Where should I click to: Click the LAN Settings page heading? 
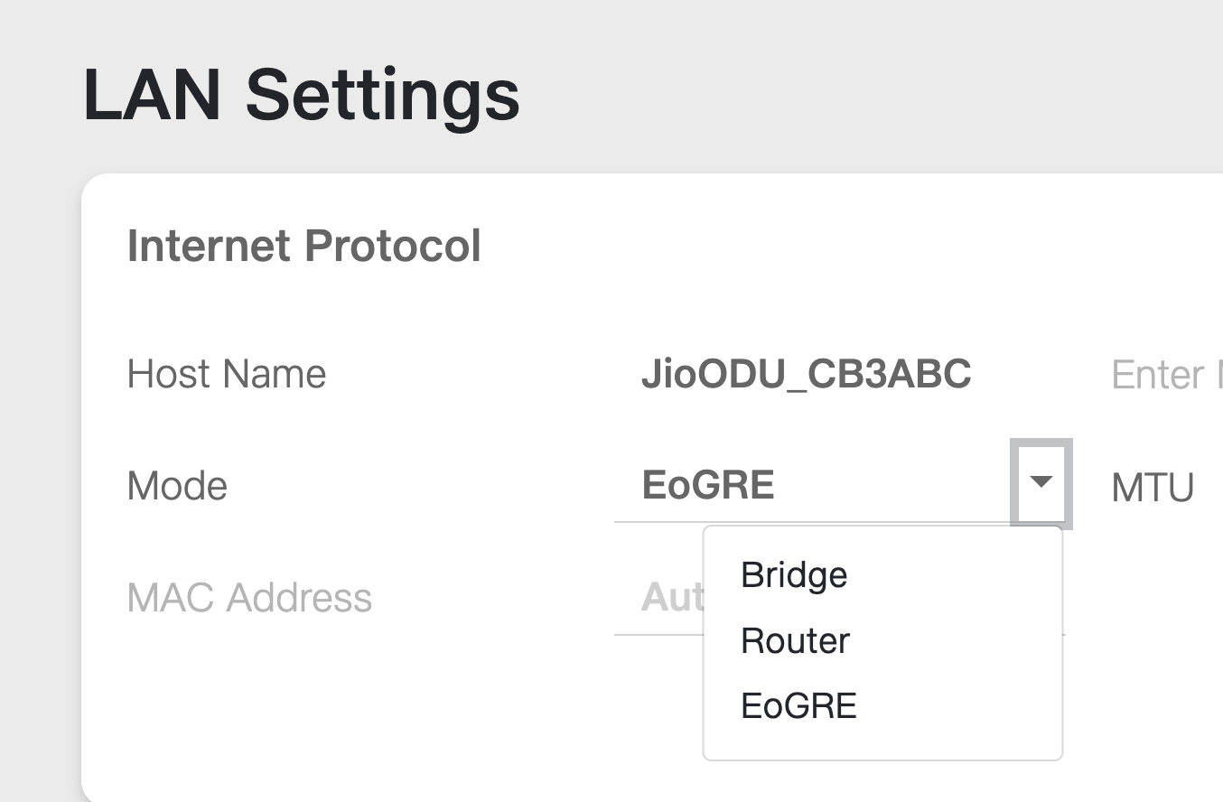pos(302,95)
